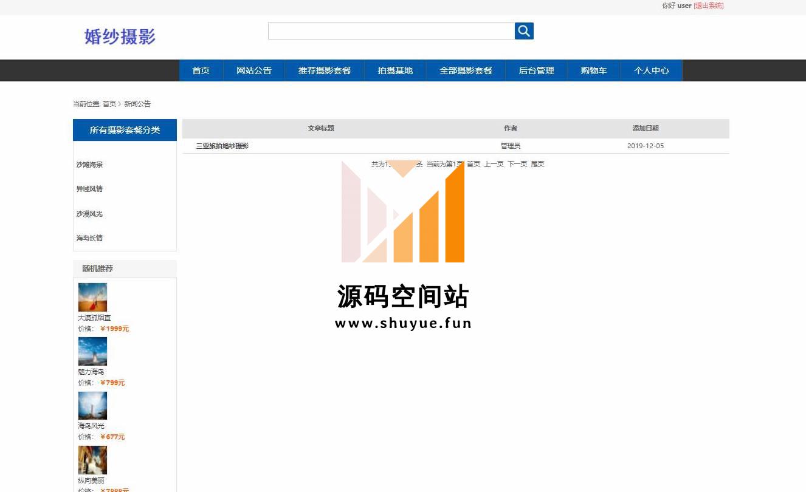
Task: Click the 文章标题 column header
Action: click(x=321, y=128)
